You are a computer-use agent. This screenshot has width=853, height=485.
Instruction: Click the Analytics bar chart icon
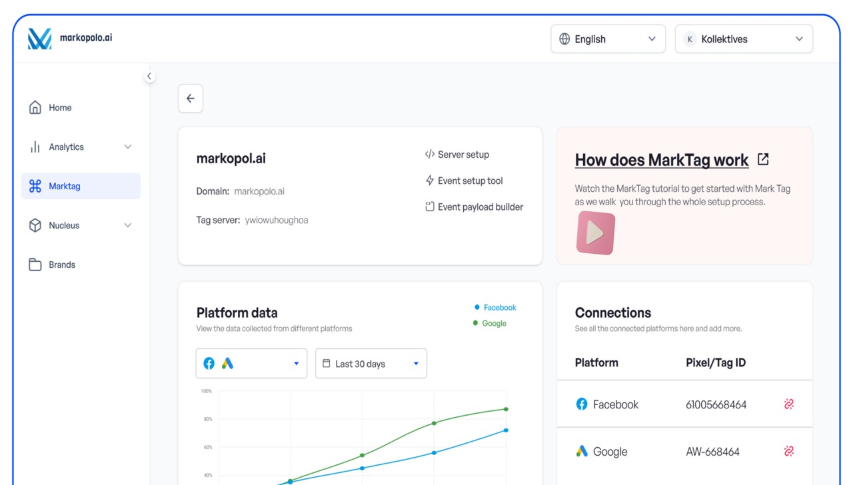tap(35, 147)
